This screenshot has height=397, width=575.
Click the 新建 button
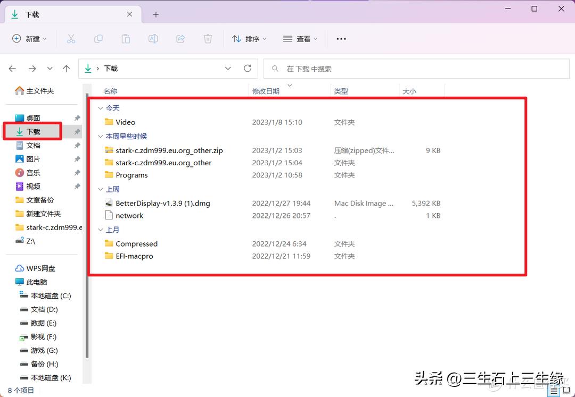29,38
